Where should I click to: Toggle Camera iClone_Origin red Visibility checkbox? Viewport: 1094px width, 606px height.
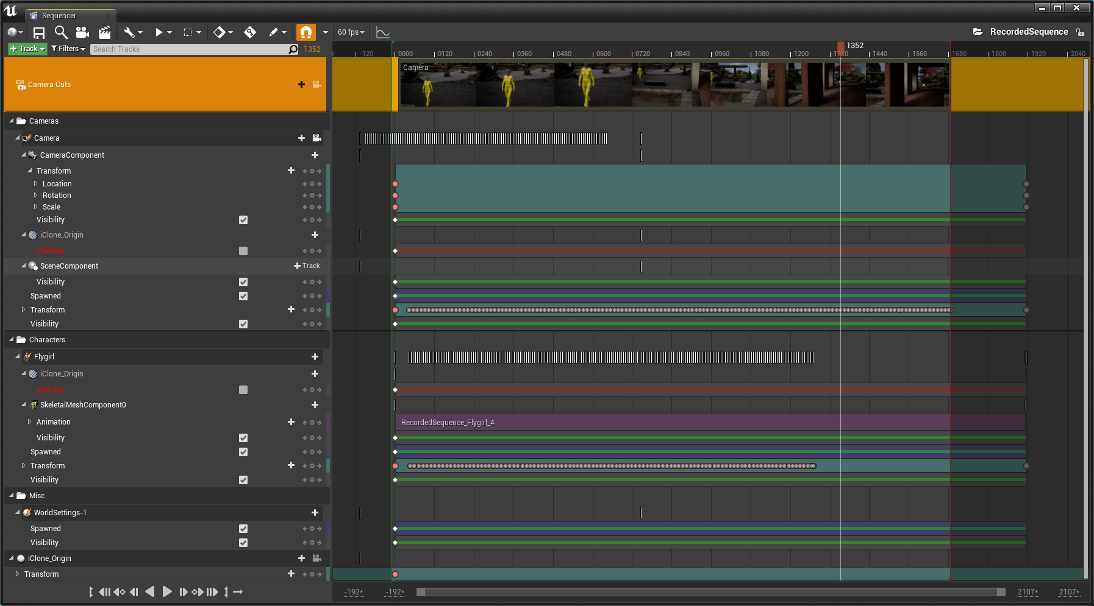point(243,251)
